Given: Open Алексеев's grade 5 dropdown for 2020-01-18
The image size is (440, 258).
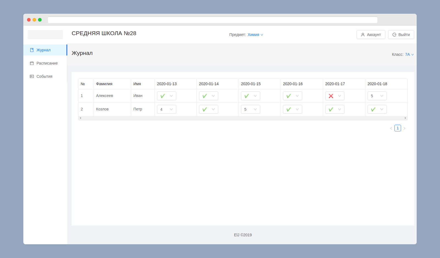Looking at the screenshot, I should pos(377,96).
